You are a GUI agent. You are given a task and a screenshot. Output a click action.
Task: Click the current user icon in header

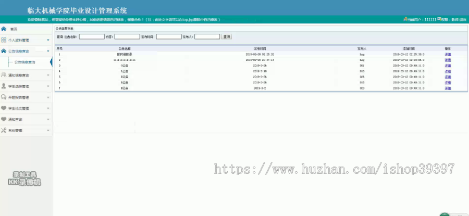coord(405,19)
